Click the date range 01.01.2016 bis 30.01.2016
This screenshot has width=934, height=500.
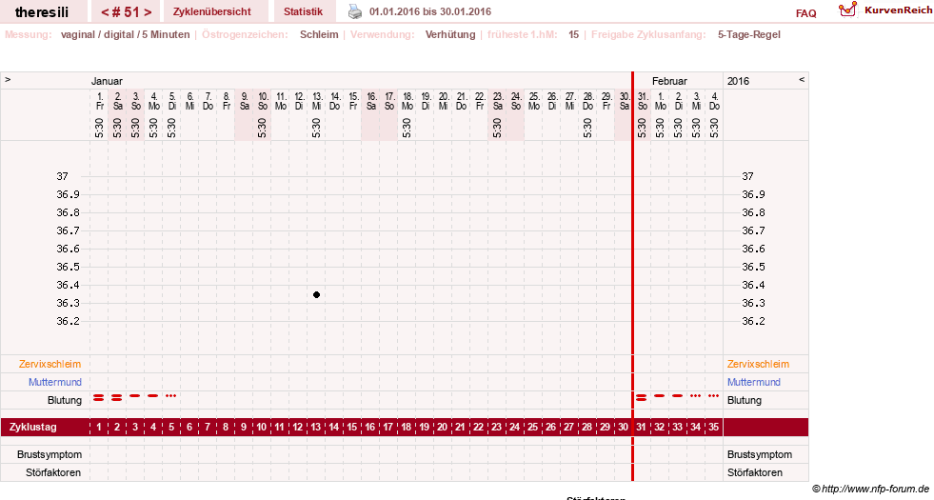click(430, 11)
